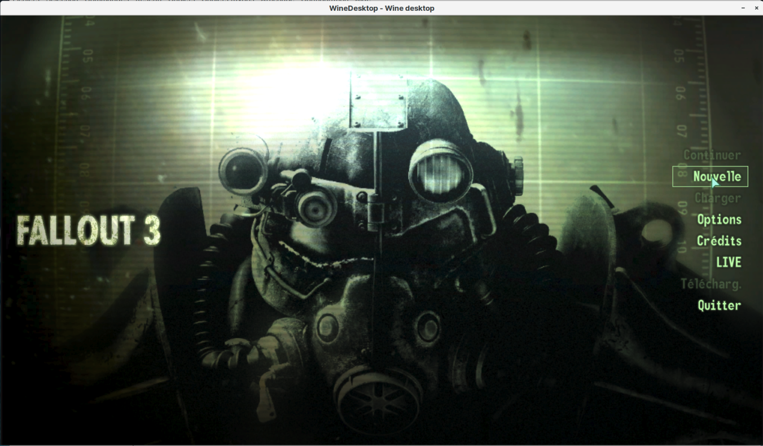Click the riveted metal plate atop helmet

(x=378, y=102)
